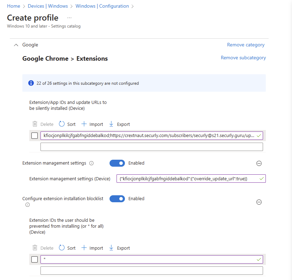
Task: Remove the Extension management settings via minus icon
Action: [x=259, y=163]
